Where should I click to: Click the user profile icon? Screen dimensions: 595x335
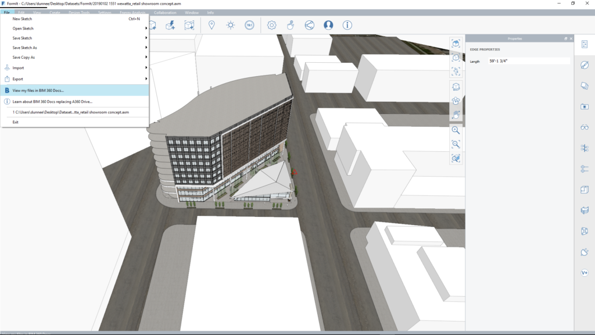328,25
